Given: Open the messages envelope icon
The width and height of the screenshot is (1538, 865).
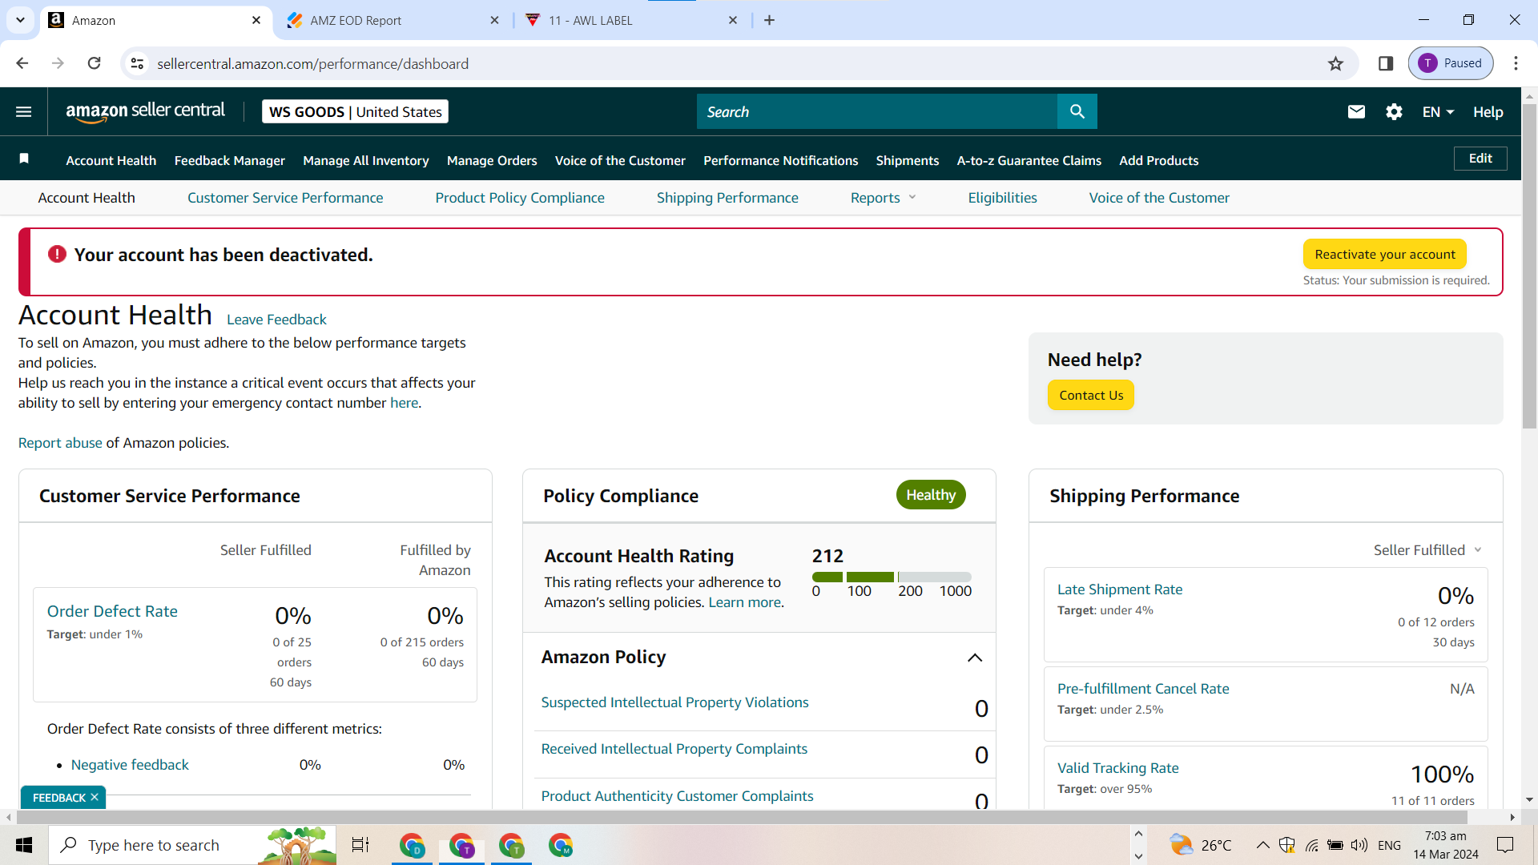Looking at the screenshot, I should tap(1356, 112).
